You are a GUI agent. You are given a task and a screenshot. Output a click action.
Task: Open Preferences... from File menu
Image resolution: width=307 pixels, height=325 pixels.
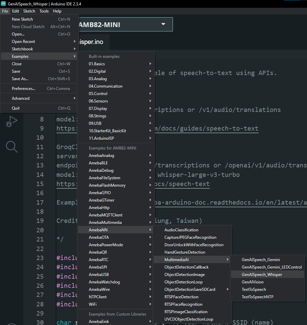pyautogui.click(x=39, y=89)
